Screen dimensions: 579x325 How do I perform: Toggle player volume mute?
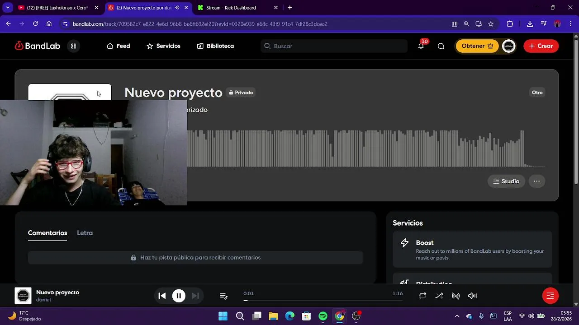[472, 296]
